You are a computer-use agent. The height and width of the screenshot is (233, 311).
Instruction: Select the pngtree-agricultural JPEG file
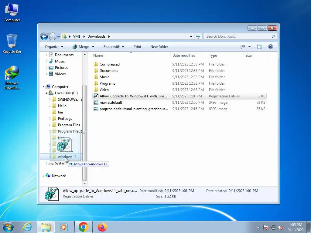click(179, 109)
